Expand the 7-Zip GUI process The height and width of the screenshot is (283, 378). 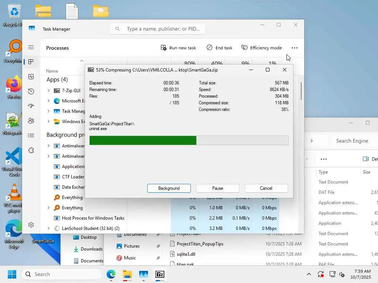pyautogui.click(x=48, y=91)
